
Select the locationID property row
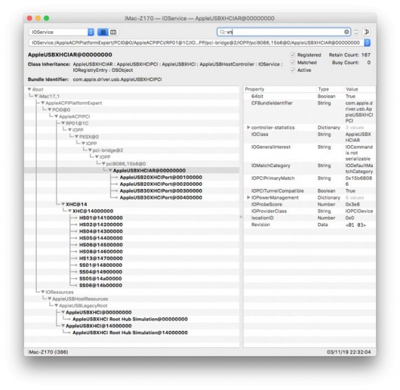tap(309, 218)
